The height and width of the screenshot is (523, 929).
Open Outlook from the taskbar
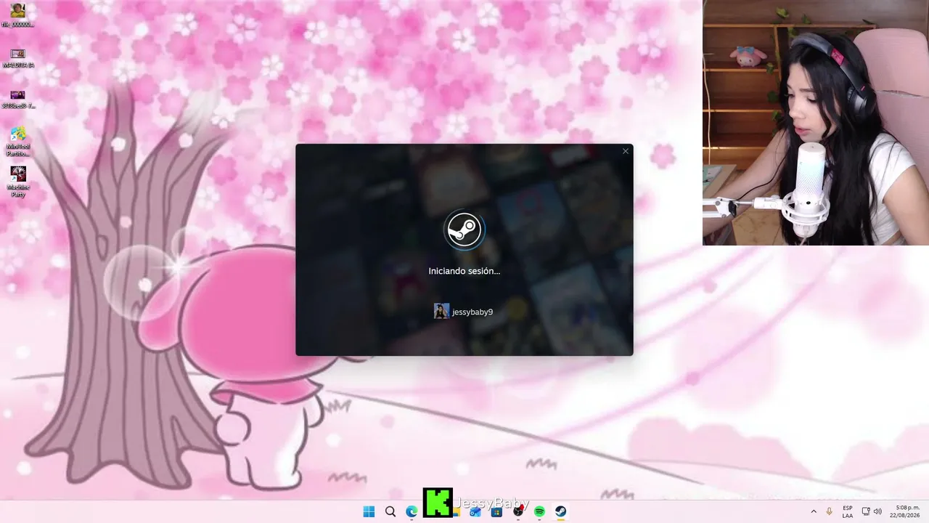[475, 511]
